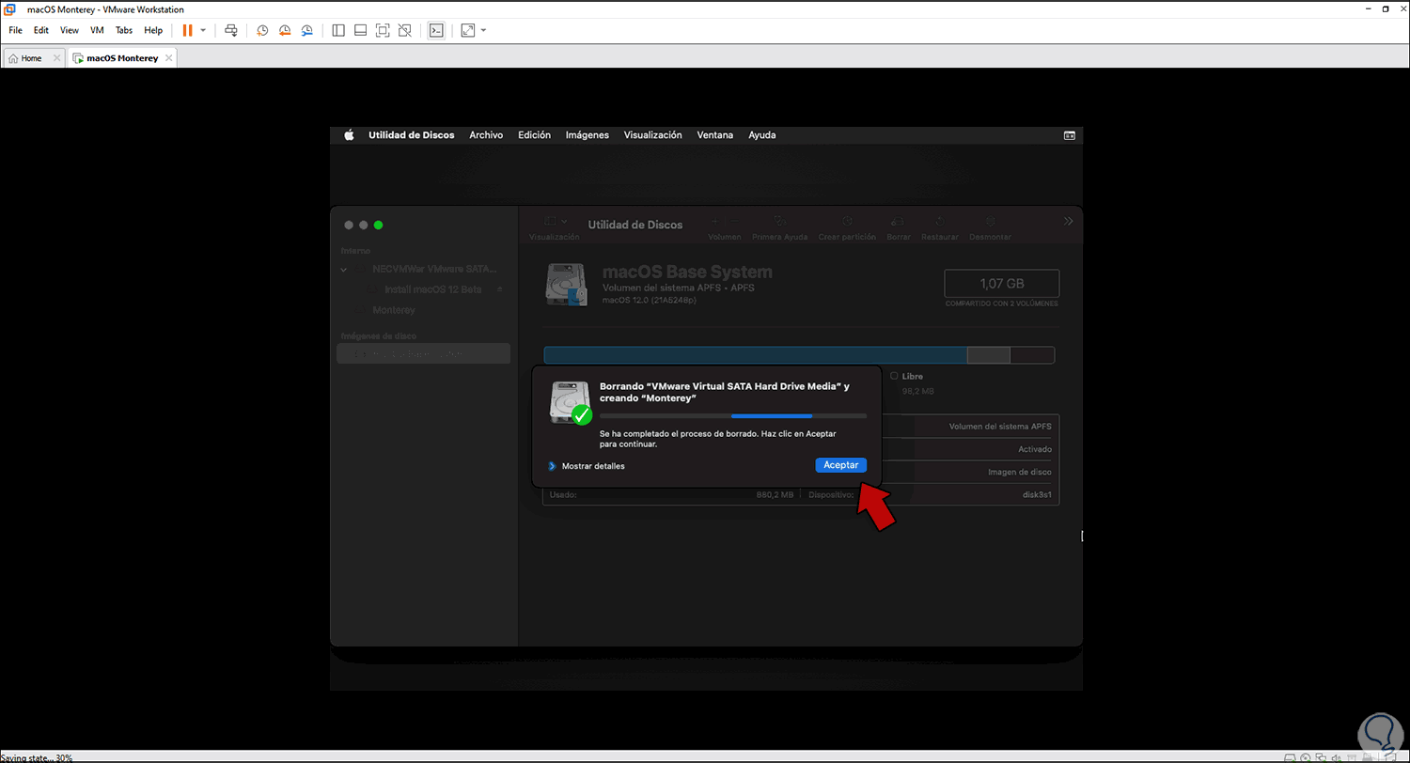The image size is (1410, 763).
Task: Open the VMware File menu
Action: [x=15, y=30]
